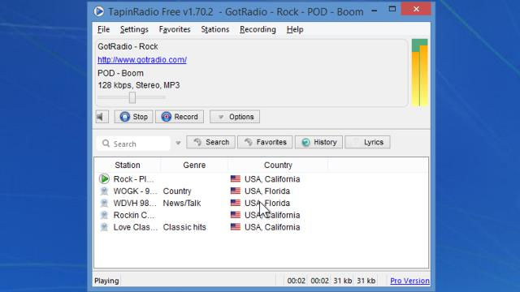Click station icon beside WDVH 98 row
520x292 pixels.
(x=104, y=203)
